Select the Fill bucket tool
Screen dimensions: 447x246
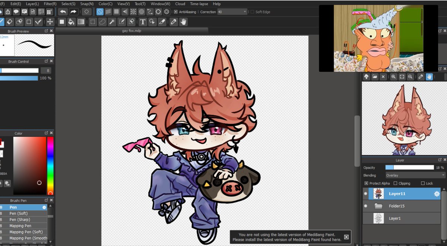click(x=71, y=22)
